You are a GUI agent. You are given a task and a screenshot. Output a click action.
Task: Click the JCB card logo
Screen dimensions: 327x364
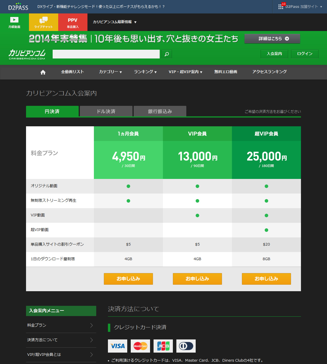click(163, 346)
